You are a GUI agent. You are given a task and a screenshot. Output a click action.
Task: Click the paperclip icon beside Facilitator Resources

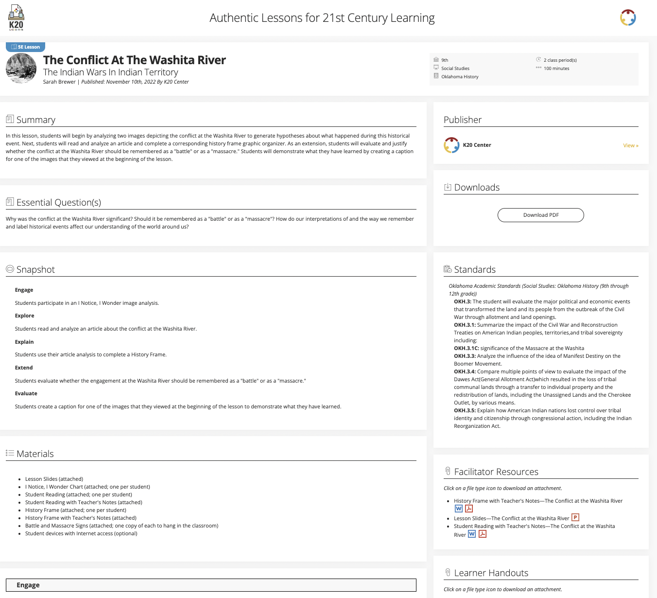448,471
